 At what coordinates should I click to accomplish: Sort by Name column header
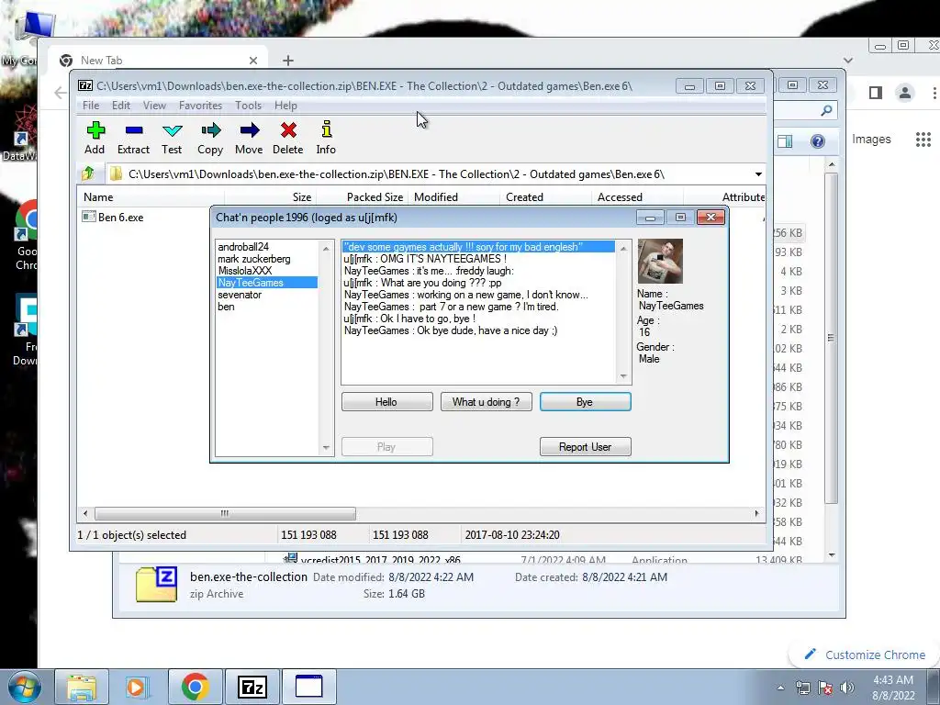(x=151, y=196)
